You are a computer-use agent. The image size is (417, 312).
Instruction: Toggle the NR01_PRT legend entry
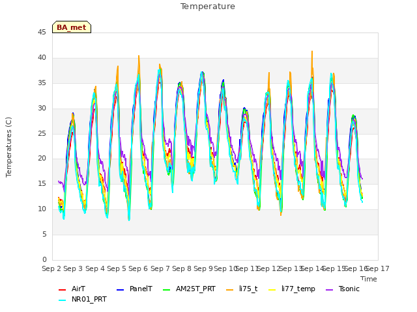tap(83, 300)
